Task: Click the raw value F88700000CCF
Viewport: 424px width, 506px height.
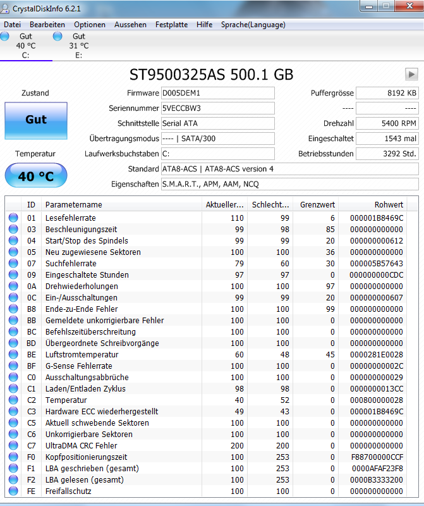Action: (377, 457)
